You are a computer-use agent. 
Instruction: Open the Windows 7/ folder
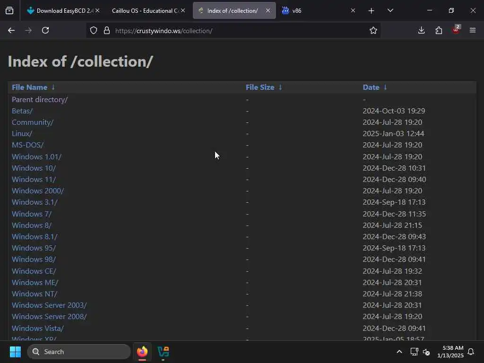coord(32,214)
